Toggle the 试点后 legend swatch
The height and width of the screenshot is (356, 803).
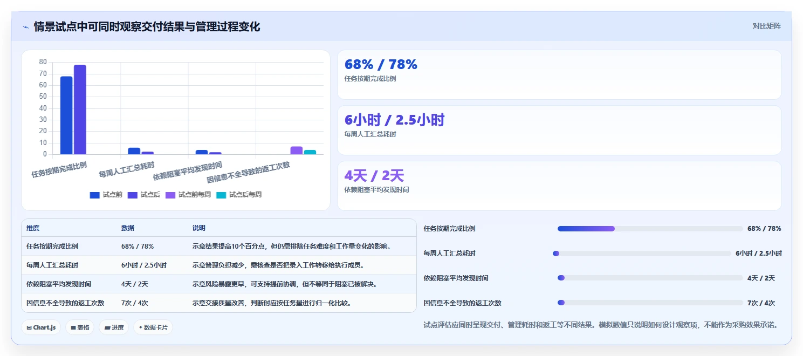click(x=133, y=195)
